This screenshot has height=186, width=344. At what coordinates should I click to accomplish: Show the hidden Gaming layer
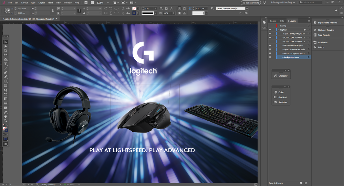tap(270, 26)
